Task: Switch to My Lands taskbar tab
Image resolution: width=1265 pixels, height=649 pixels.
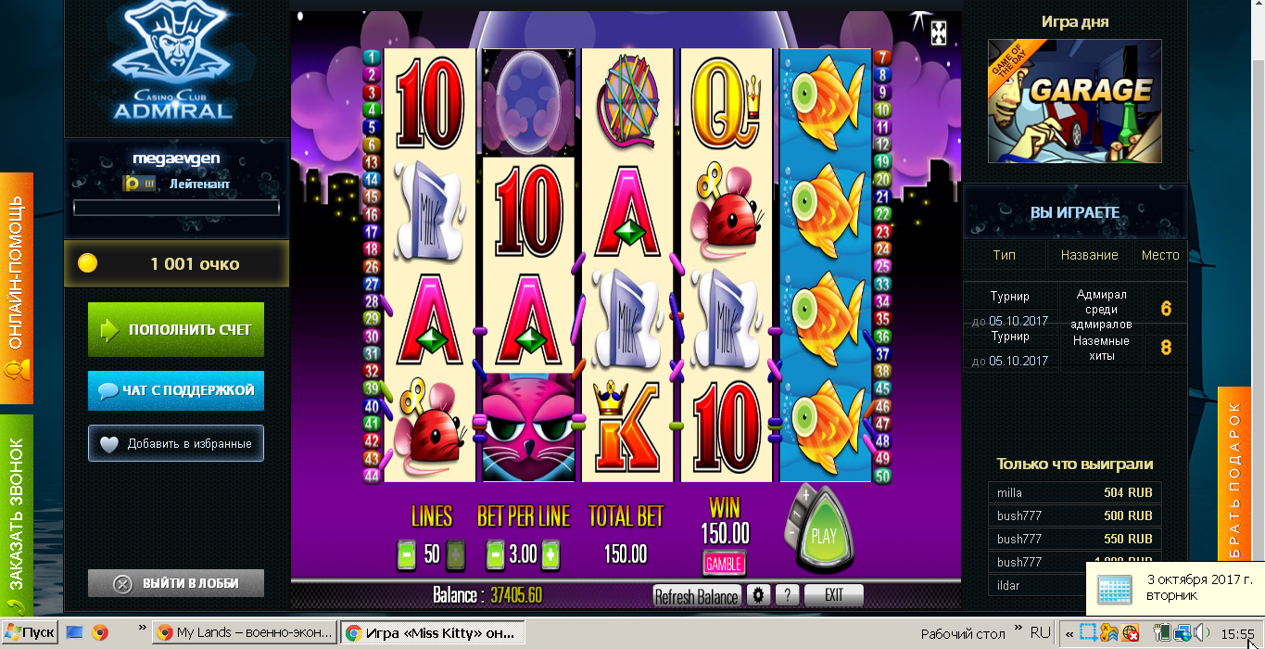Action: click(244, 632)
